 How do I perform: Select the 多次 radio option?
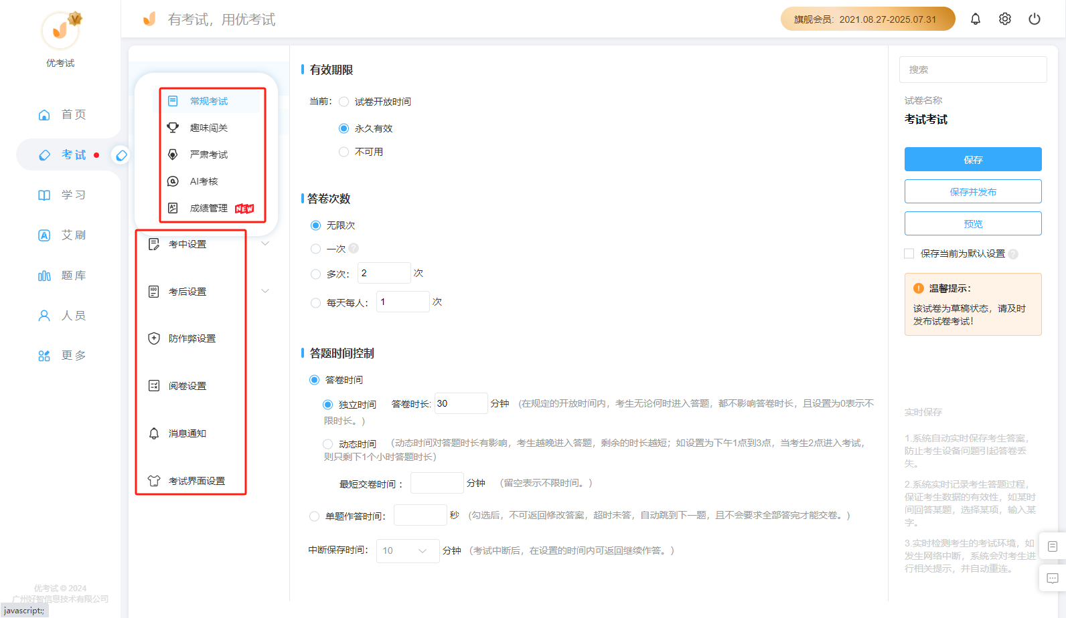pyautogui.click(x=315, y=274)
